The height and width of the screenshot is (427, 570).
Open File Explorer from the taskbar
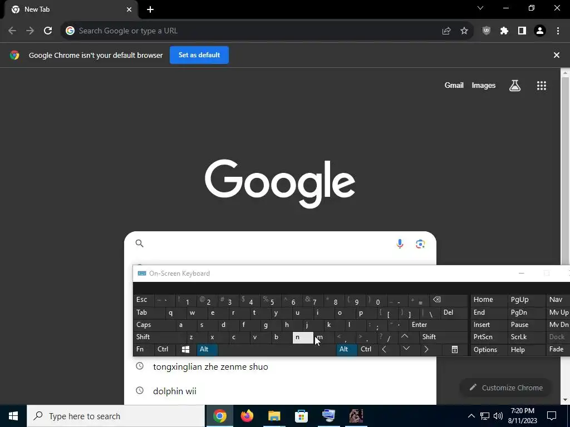point(274,416)
